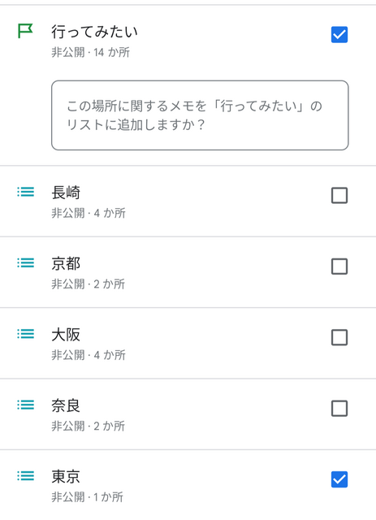
Task: Select the 行ってみたい list title
Action: (94, 32)
